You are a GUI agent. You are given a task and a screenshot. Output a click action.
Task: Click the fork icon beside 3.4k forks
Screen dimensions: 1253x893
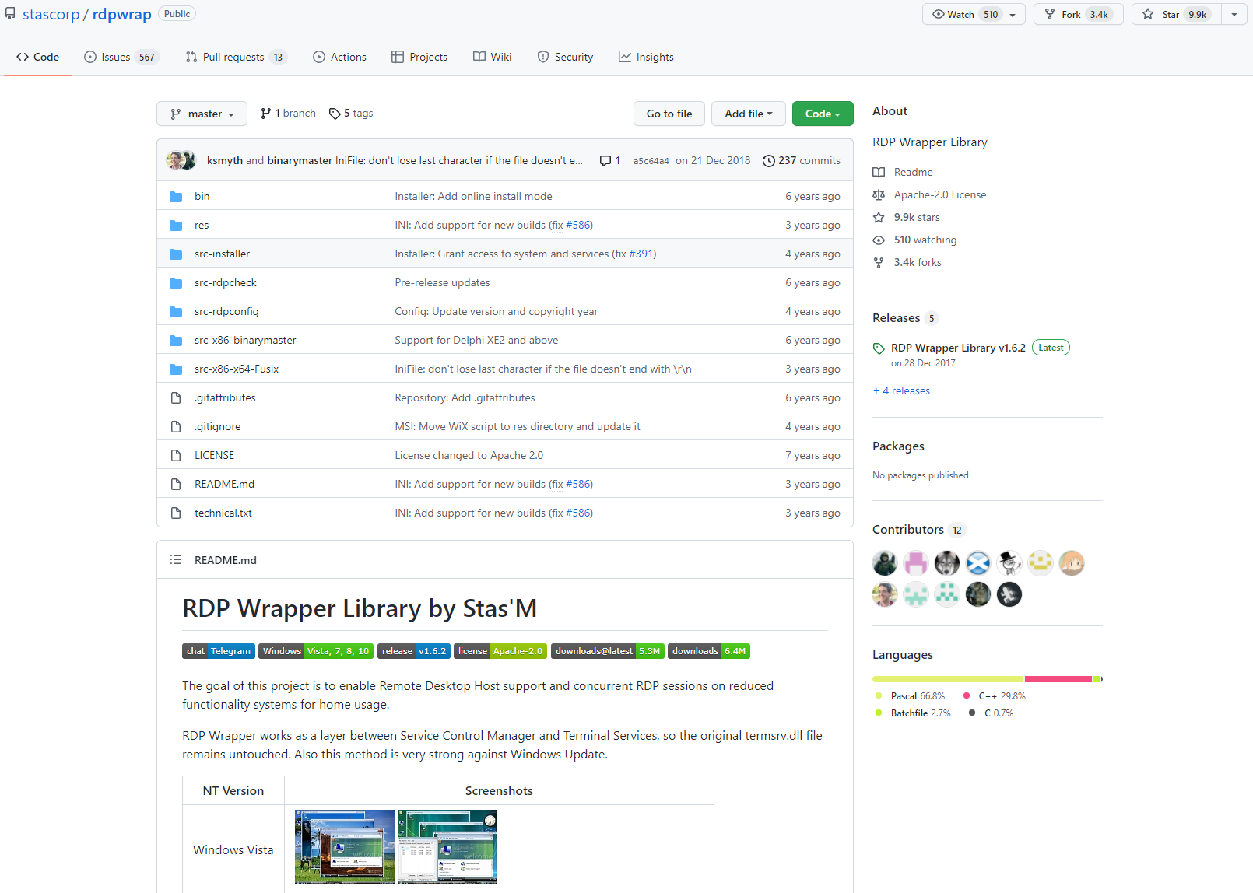[879, 263]
